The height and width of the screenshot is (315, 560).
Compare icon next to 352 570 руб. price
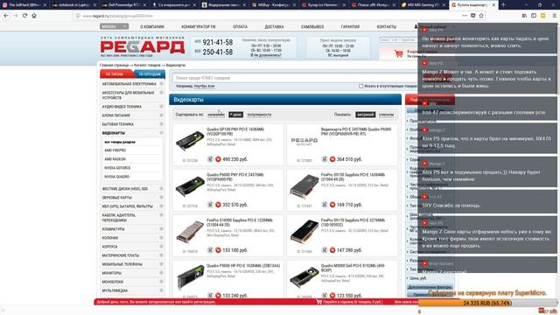click(210, 205)
